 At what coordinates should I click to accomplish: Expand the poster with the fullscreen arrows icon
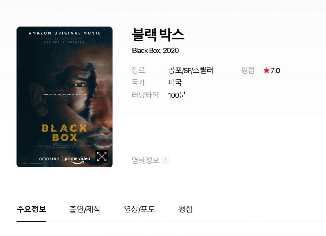102,156
